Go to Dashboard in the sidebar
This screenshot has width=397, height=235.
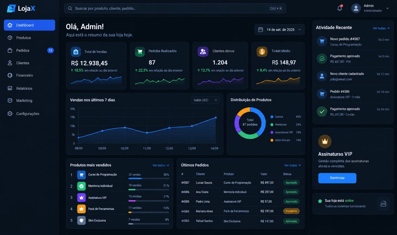[29, 25]
